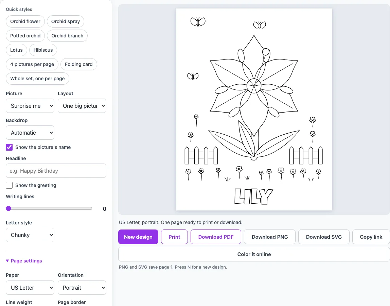Collapse the Page settings section
390x306 pixels.
pyautogui.click(x=24, y=261)
